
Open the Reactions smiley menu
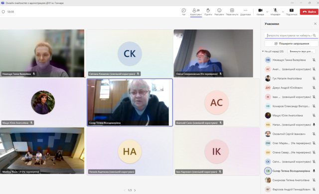coord(219,11)
